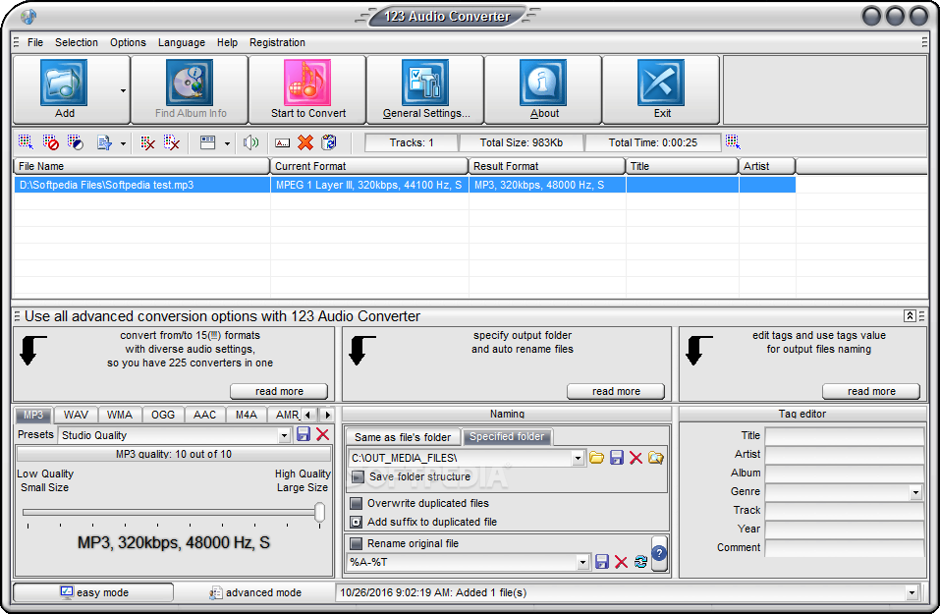The height and width of the screenshot is (614, 940).
Task: Select the Same as file's folder tab
Action: click(403, 437)
